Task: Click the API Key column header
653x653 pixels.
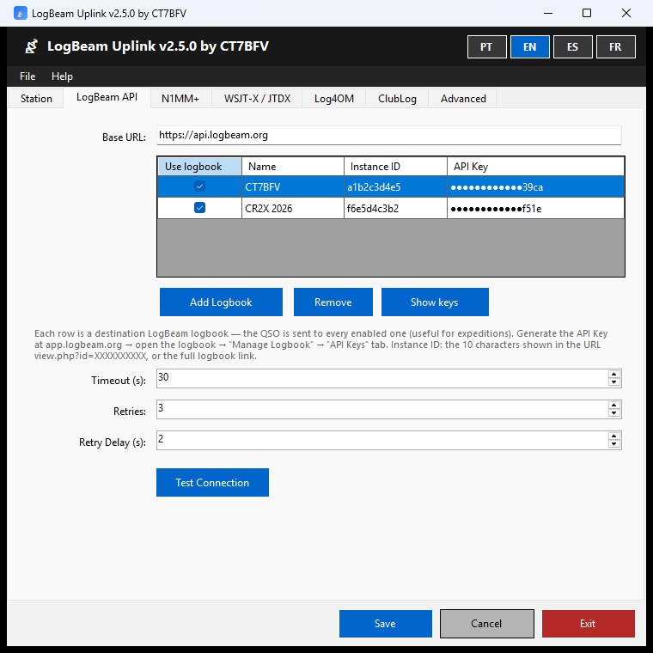Action: pos(535,167)
